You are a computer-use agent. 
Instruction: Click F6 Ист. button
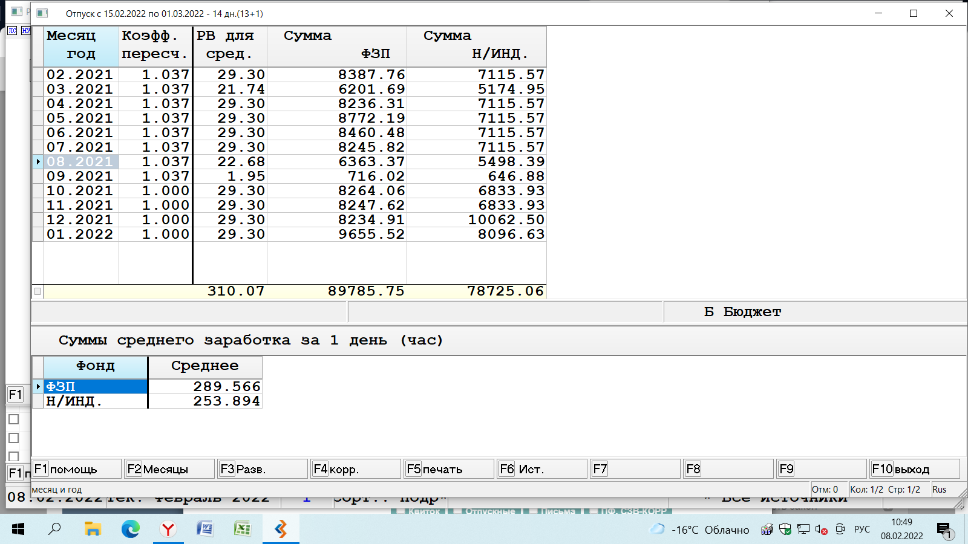tap(542, 469)
